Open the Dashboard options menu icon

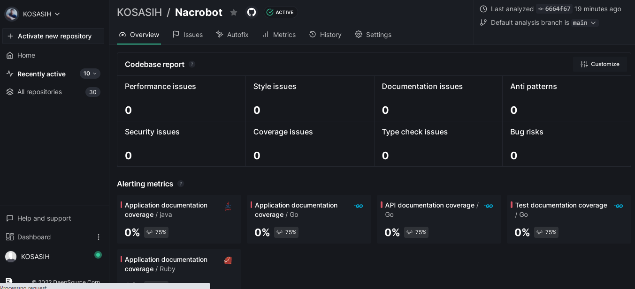click(x=99, y=237)
